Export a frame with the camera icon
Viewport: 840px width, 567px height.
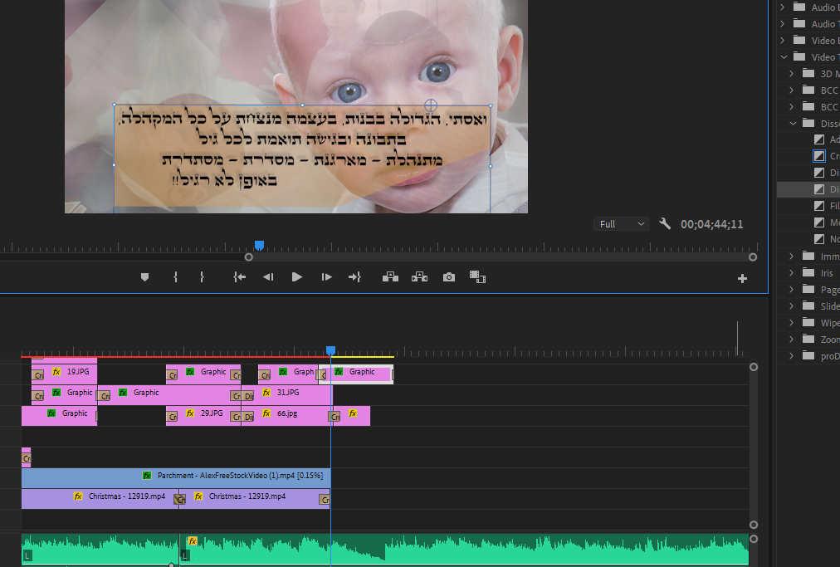[x=449, y=277]
